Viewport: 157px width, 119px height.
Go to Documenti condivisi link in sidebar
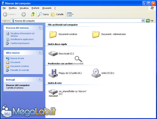click(20, 66)
